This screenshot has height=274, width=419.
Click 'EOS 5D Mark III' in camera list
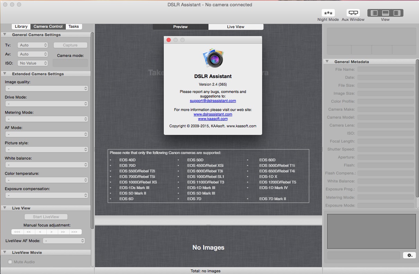tap(201, 193)
